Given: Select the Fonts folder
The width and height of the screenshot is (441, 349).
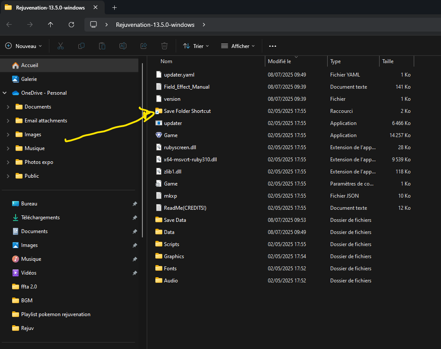Looking at the screenshot, I should click(x=170, y=269).
